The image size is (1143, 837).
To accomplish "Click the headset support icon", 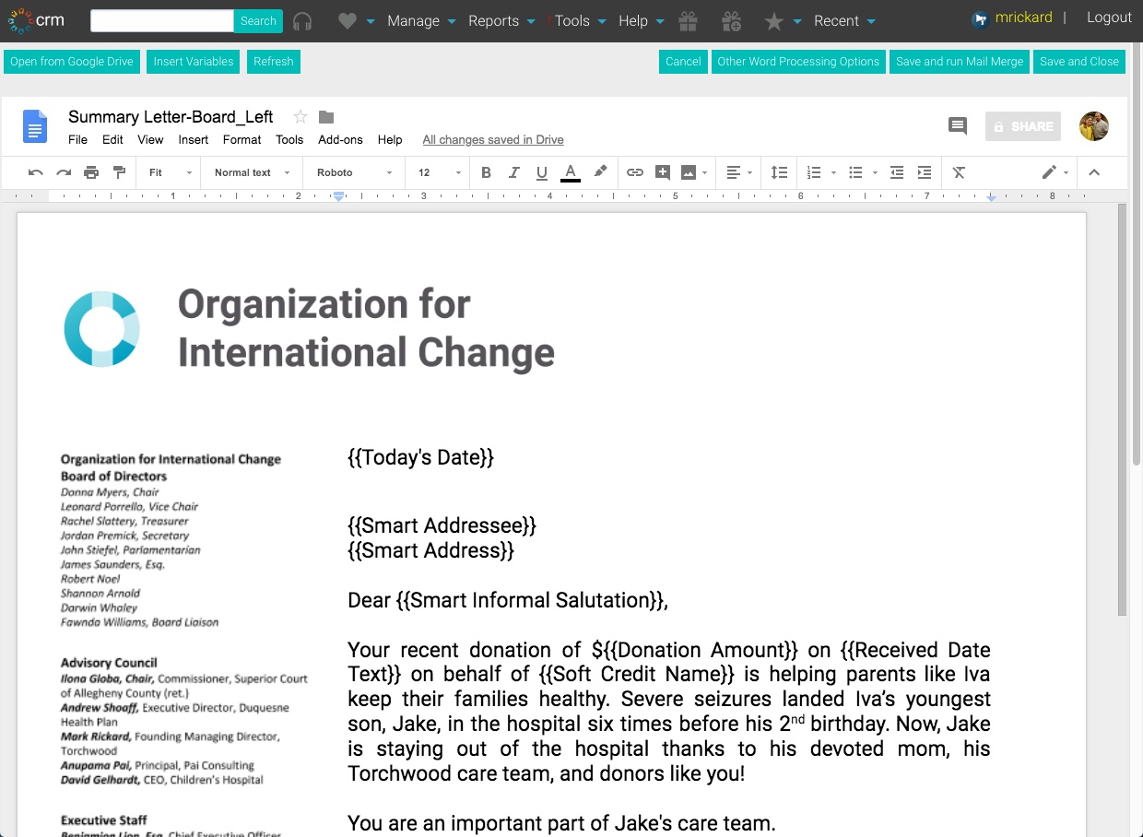I will point(301,20).
